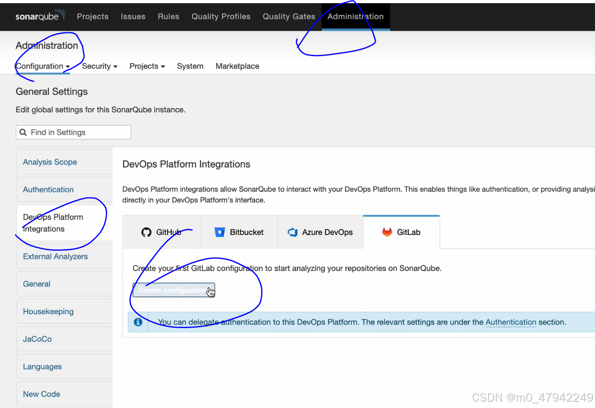Screen dimensions: 595x408
Task: Open Languages settings
Action: (65, 366)
